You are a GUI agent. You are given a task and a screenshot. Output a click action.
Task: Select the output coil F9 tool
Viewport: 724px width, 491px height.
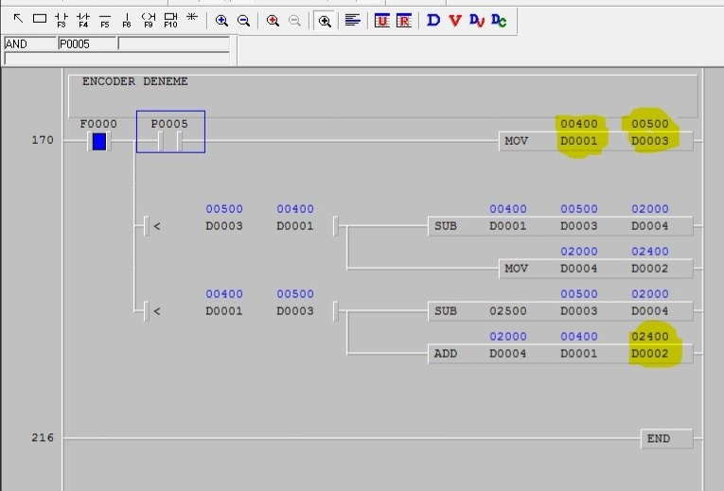click(x=149, y=20)
